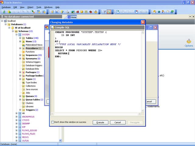The image size is (195, 146).
Task: Expand the HR schema node
Action: (x=16, y=113)
